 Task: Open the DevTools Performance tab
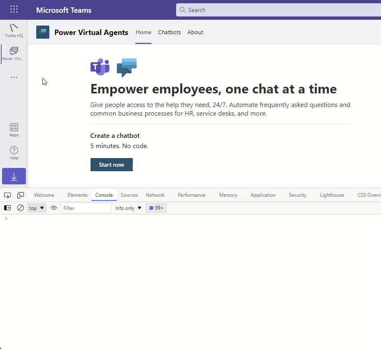192,195
